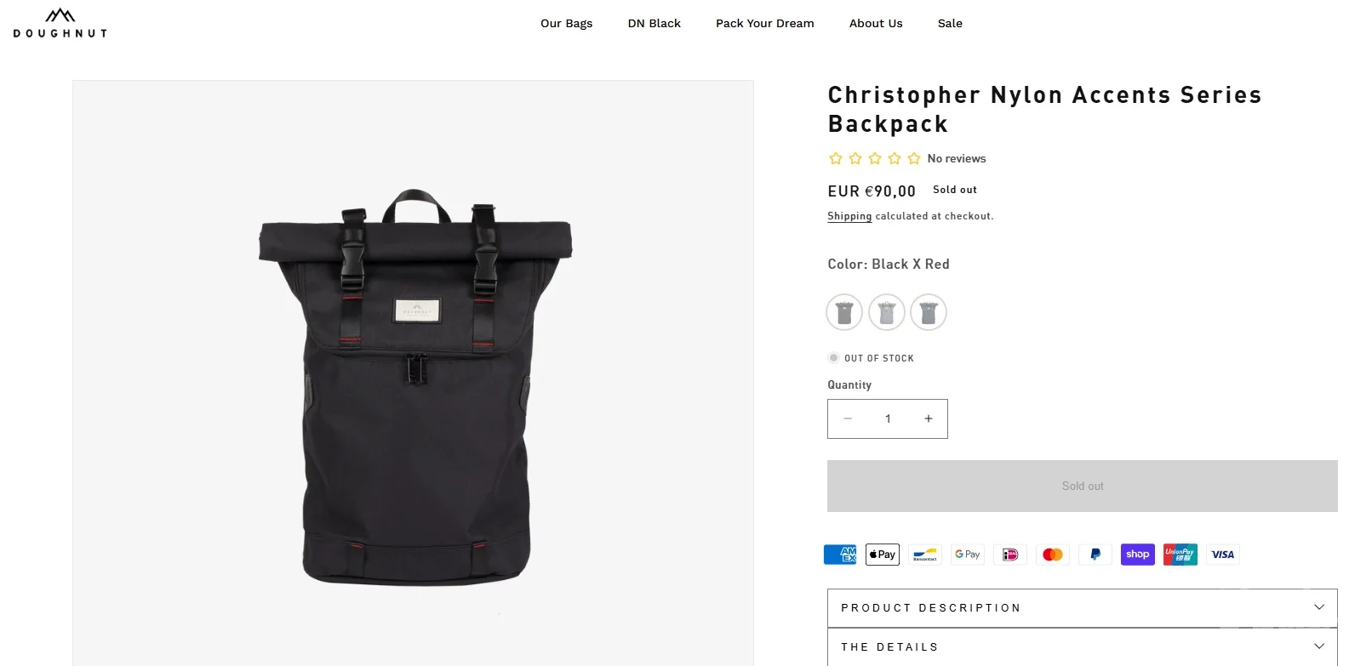The image size is (1372, 666).
Task: Click the Visa payment icon
Action: [1223, 555]
